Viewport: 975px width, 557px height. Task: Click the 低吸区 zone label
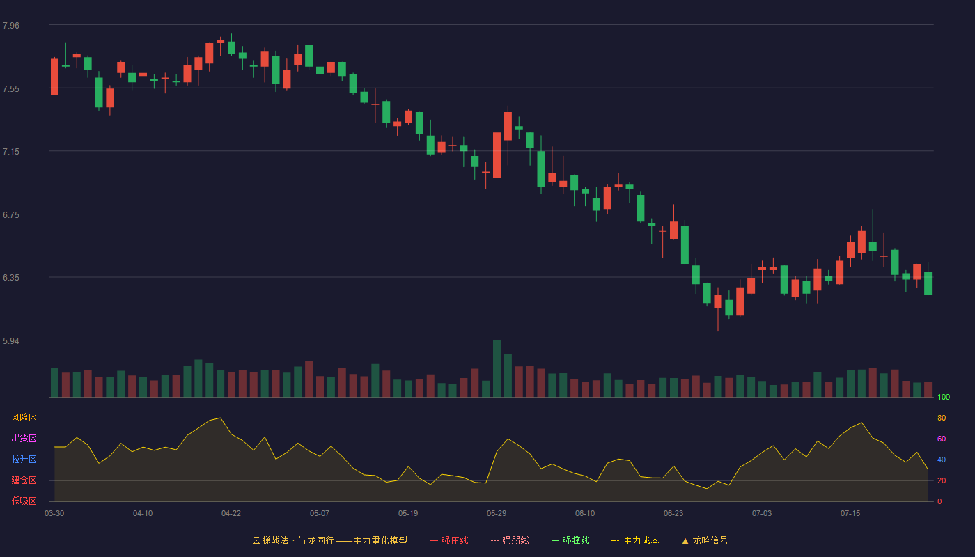(x=24, y=501)
